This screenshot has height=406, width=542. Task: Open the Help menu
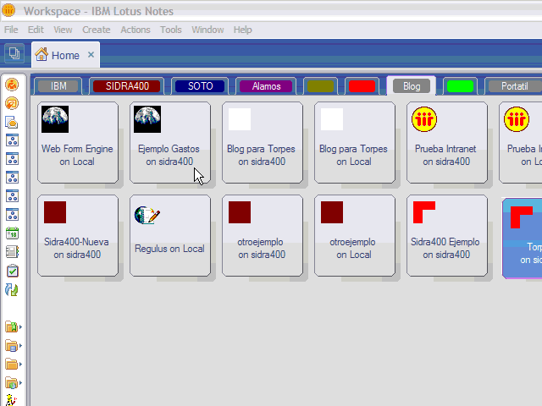click(243, 30)
